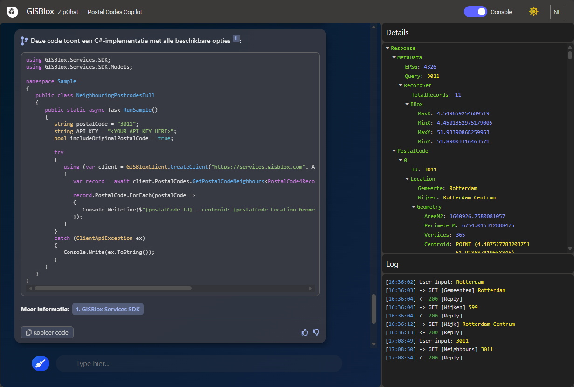
Task: Collapse the 0 item node
Action: pos(401,160)
